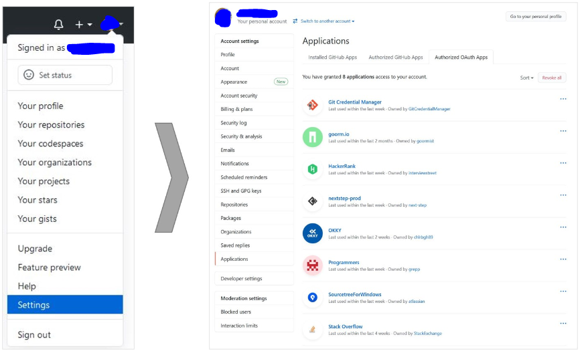Open Billing & plans in sidebar

click(254, 109)
